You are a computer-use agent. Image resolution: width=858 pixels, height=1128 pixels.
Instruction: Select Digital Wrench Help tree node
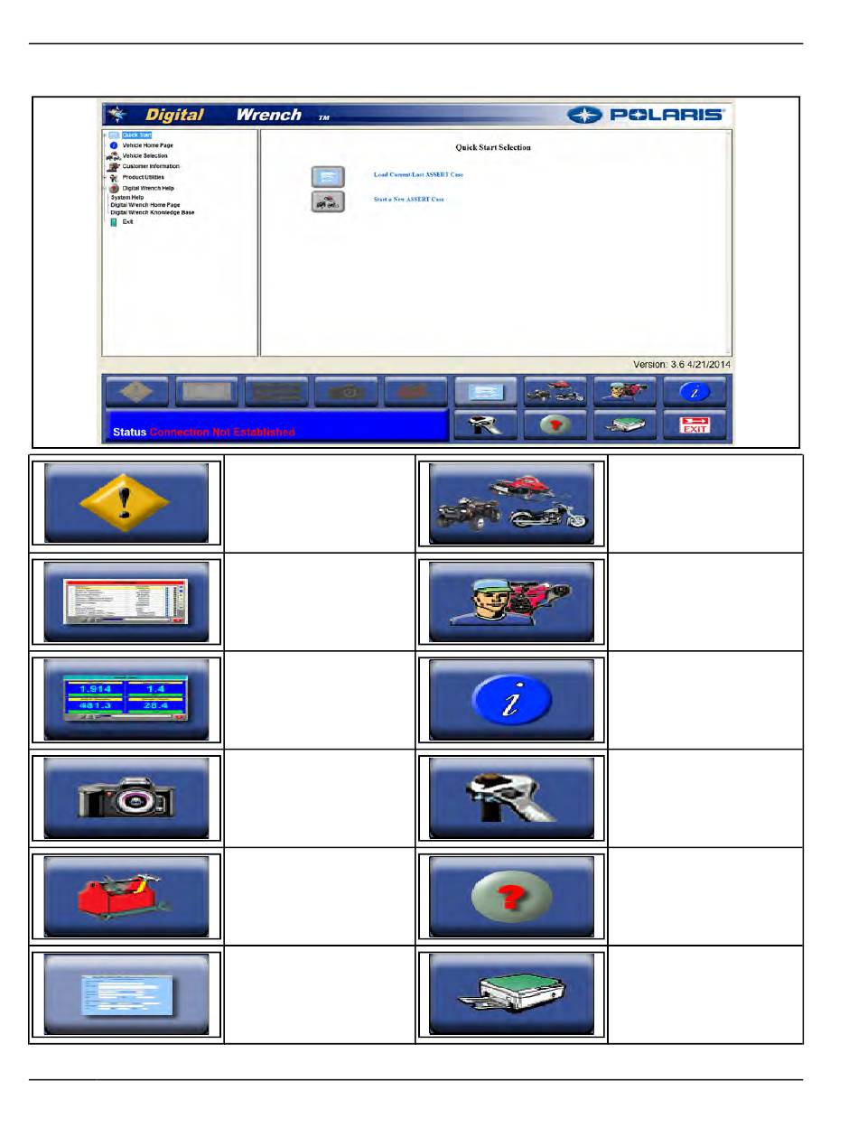pyautogui.click(x=148, y=188)
